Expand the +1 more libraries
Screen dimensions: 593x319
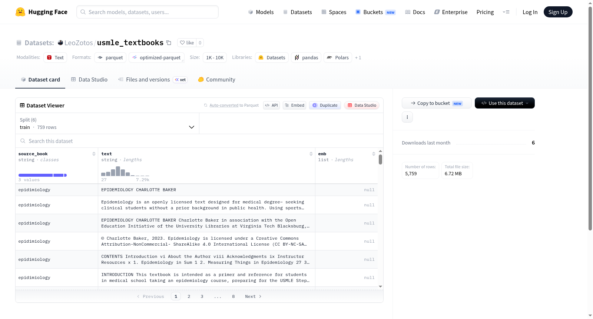point(358,57)
